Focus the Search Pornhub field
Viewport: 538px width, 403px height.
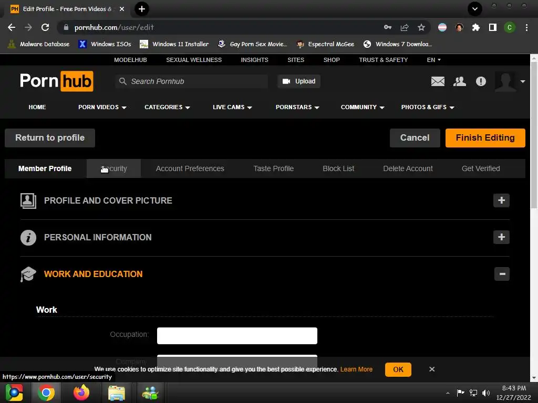pos(192,81)
